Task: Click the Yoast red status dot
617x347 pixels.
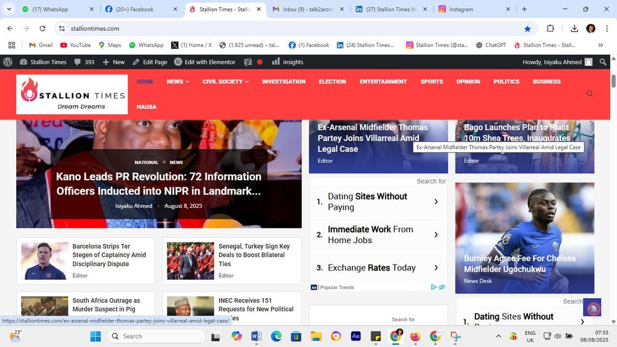Action: (260, 62)
